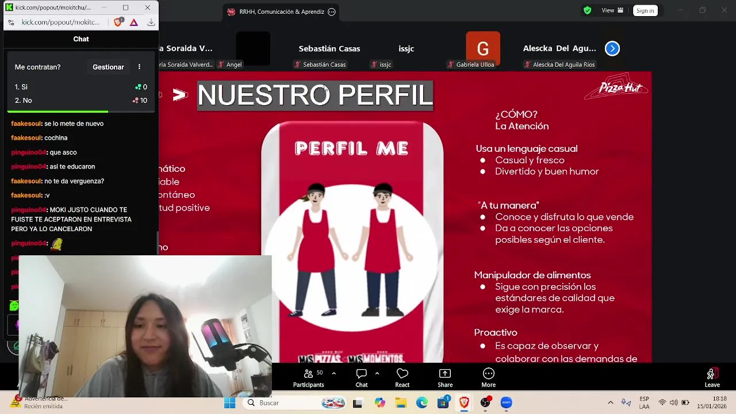
Task: Open site settings icon beside kick.com address
Action: 11,22
